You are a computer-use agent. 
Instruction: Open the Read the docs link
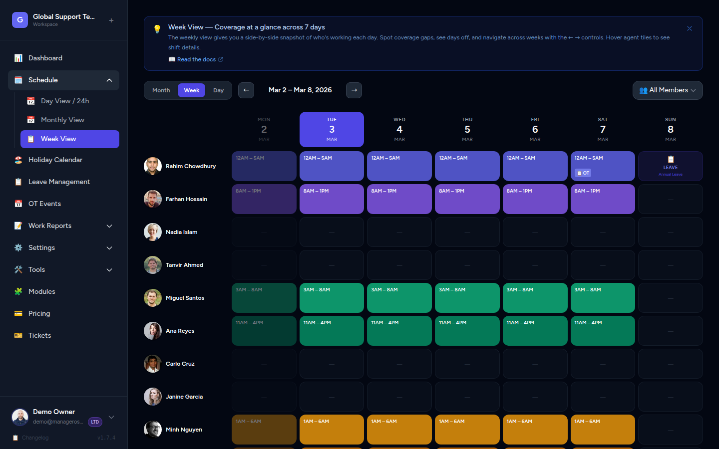[196, 59]
